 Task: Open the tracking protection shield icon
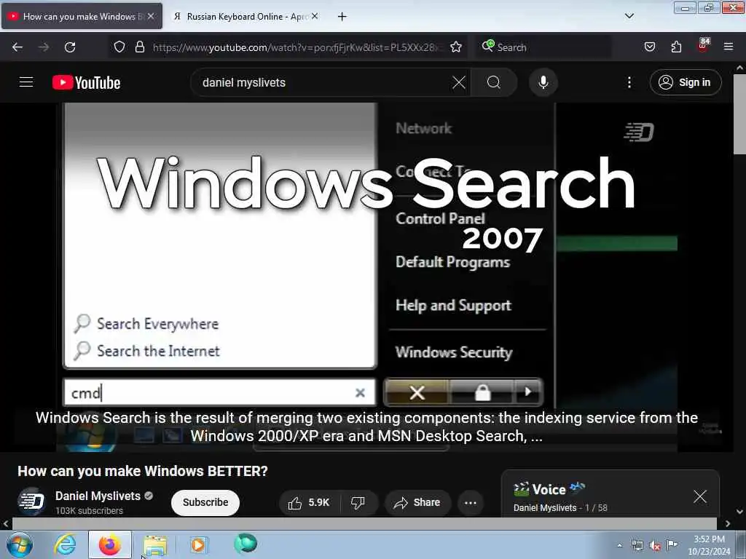(x=119, y=47)
